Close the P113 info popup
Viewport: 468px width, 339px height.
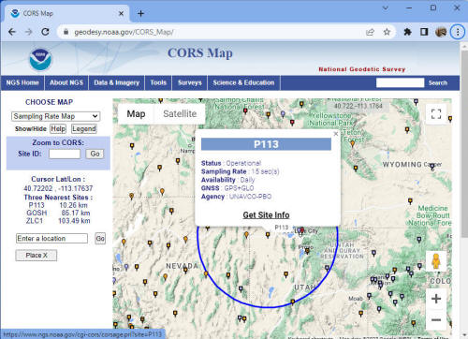(x=336, y=134)
